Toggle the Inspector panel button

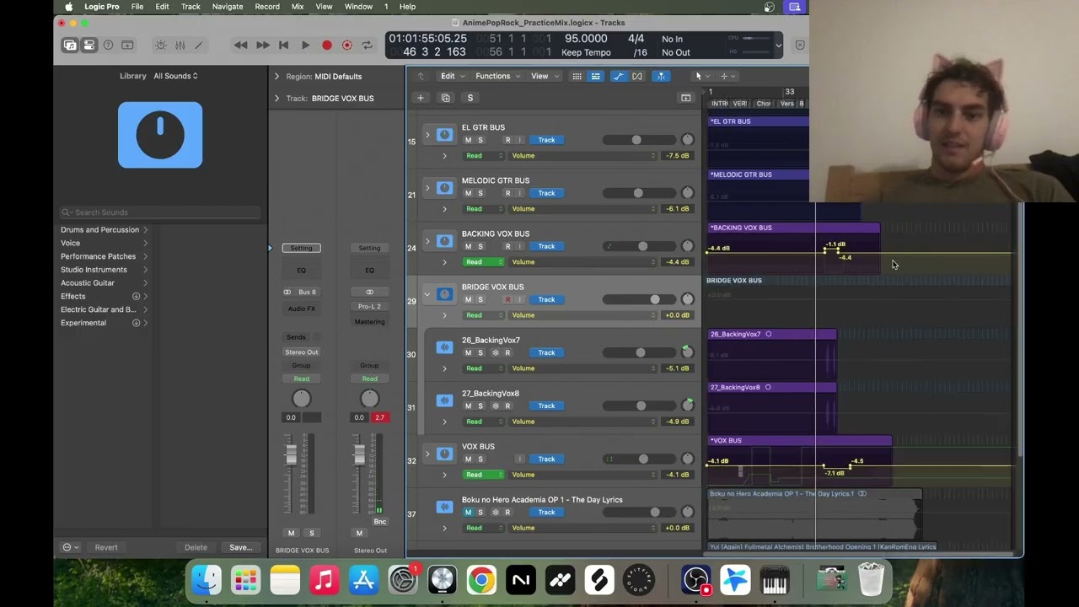(x=89, y=45)
